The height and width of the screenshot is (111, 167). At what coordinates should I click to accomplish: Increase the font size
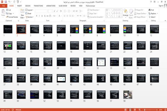[x=55, y=11]
